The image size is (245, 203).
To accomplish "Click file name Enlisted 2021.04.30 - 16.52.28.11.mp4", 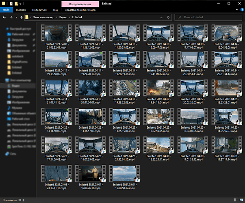I will click(x=158, y=158).
